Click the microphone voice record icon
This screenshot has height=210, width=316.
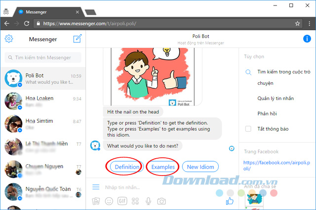click(148, 201)
